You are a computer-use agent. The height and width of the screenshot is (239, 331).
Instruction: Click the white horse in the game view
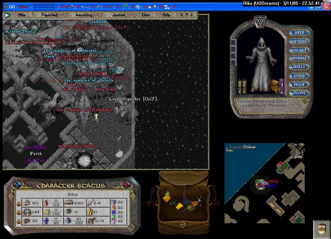(50, 103)
